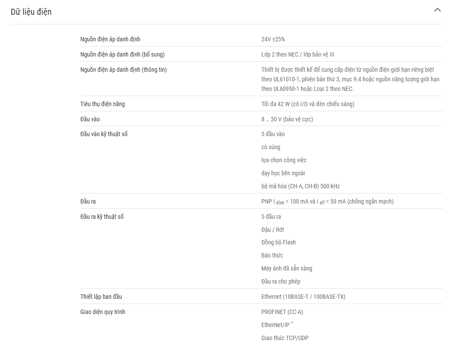The height and width of the screenshot is (344, 454).
Task: Click the Đầu ra kỹ thuật số label
Action: [x=101, y=217]
